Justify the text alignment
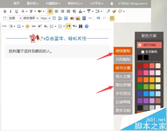 (x=68, y=11)
